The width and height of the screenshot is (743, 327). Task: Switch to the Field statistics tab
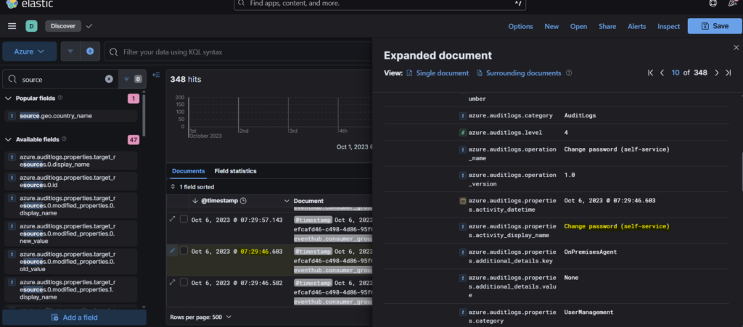[235, 171]
